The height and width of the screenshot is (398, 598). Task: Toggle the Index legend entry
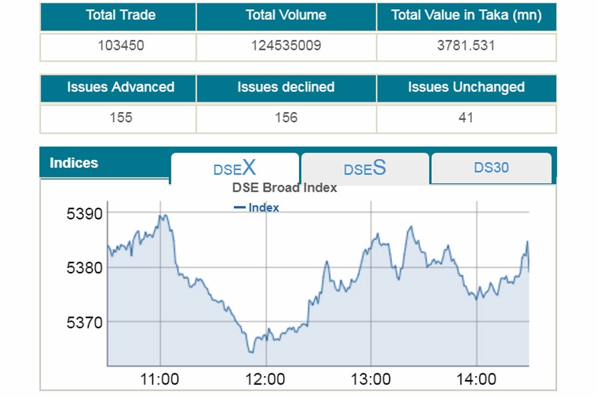[x=256, y=208]
